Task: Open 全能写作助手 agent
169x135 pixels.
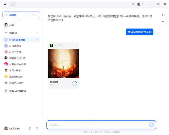Action: (21, 77)
